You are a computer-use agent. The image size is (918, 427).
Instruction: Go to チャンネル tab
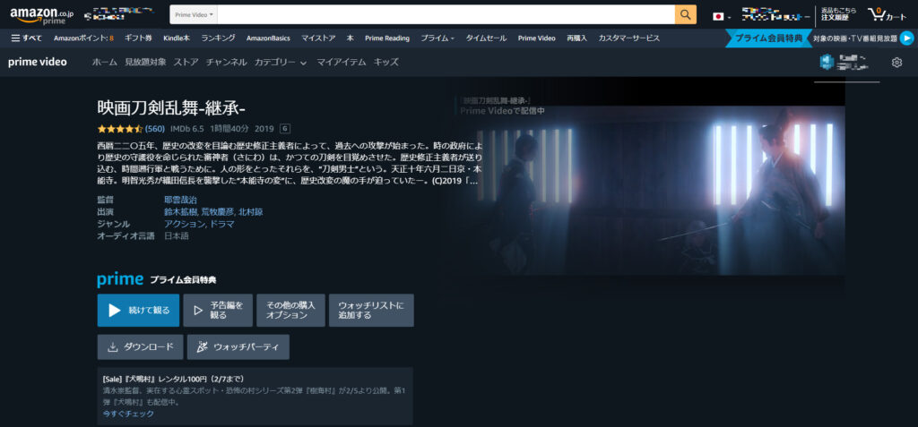[226, 62]
